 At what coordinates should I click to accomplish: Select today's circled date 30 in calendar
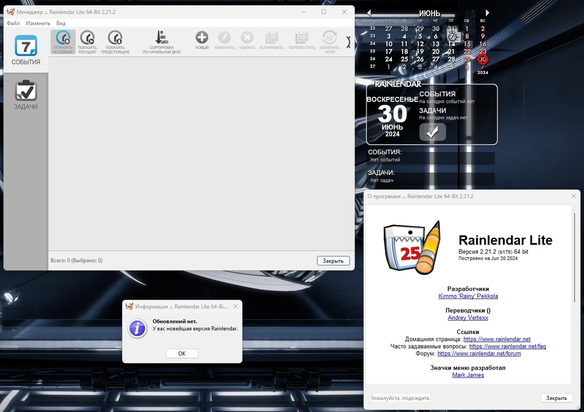[482, 59]
